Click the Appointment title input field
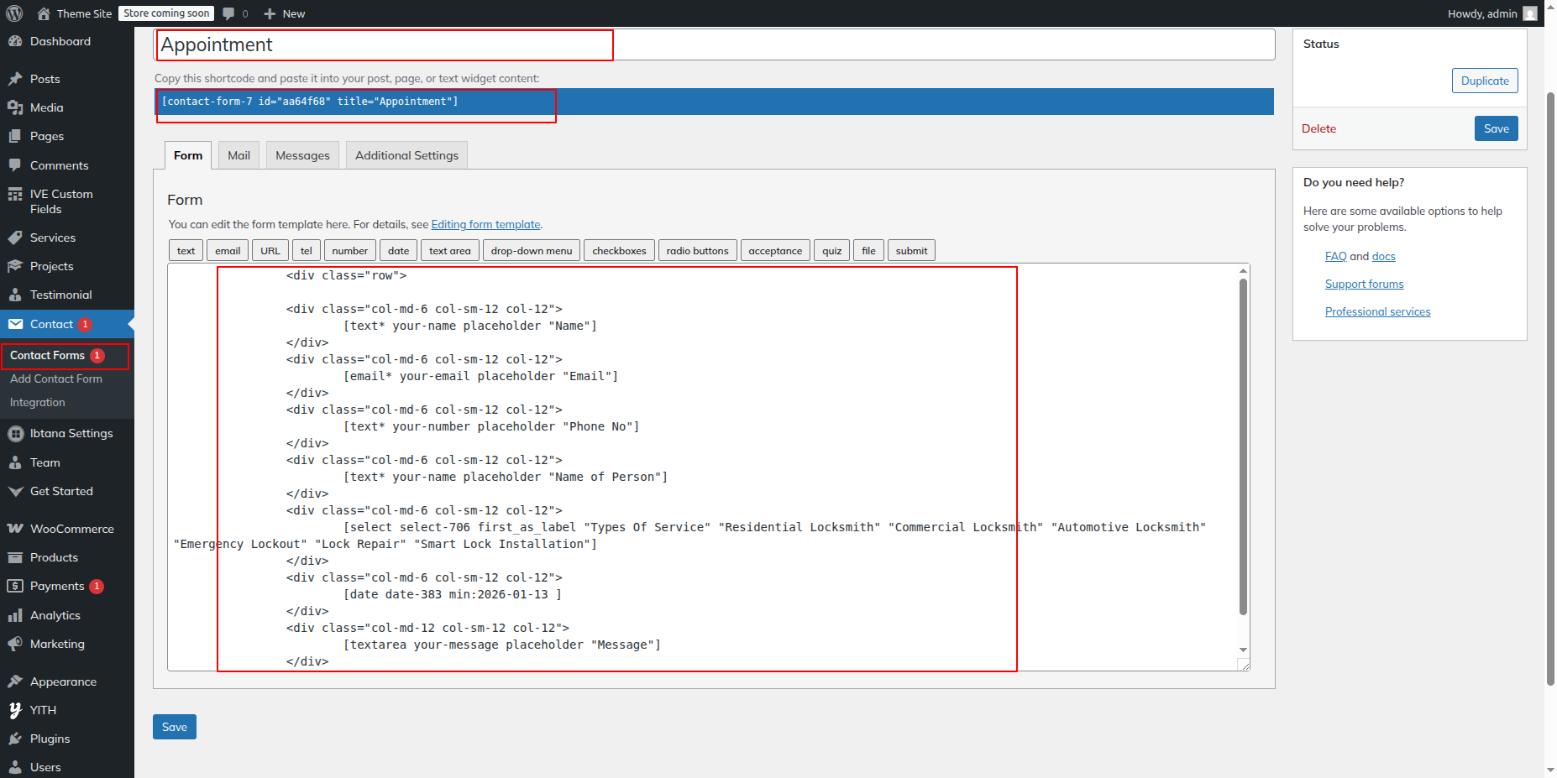1557x778 pixels. coord(714,44)
